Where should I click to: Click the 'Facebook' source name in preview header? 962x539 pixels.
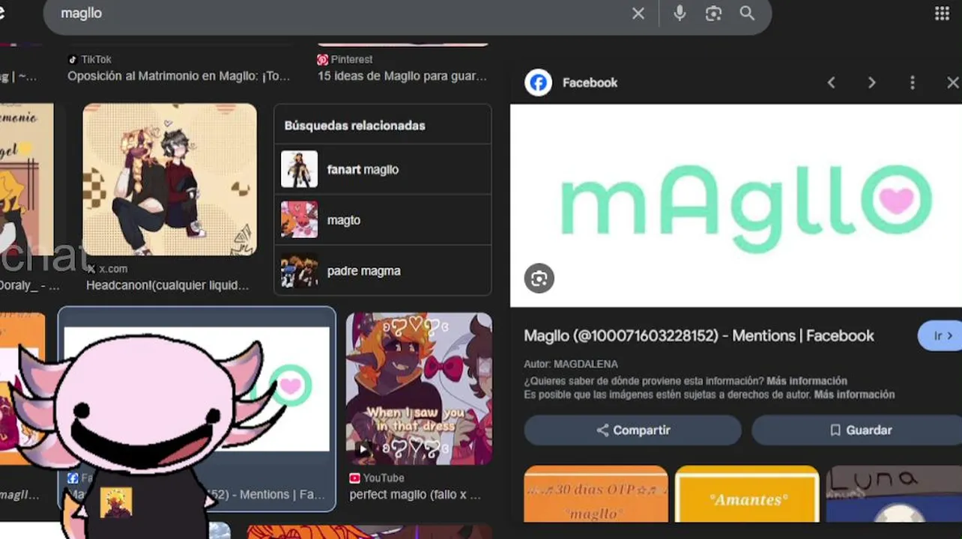click(590, 82)
